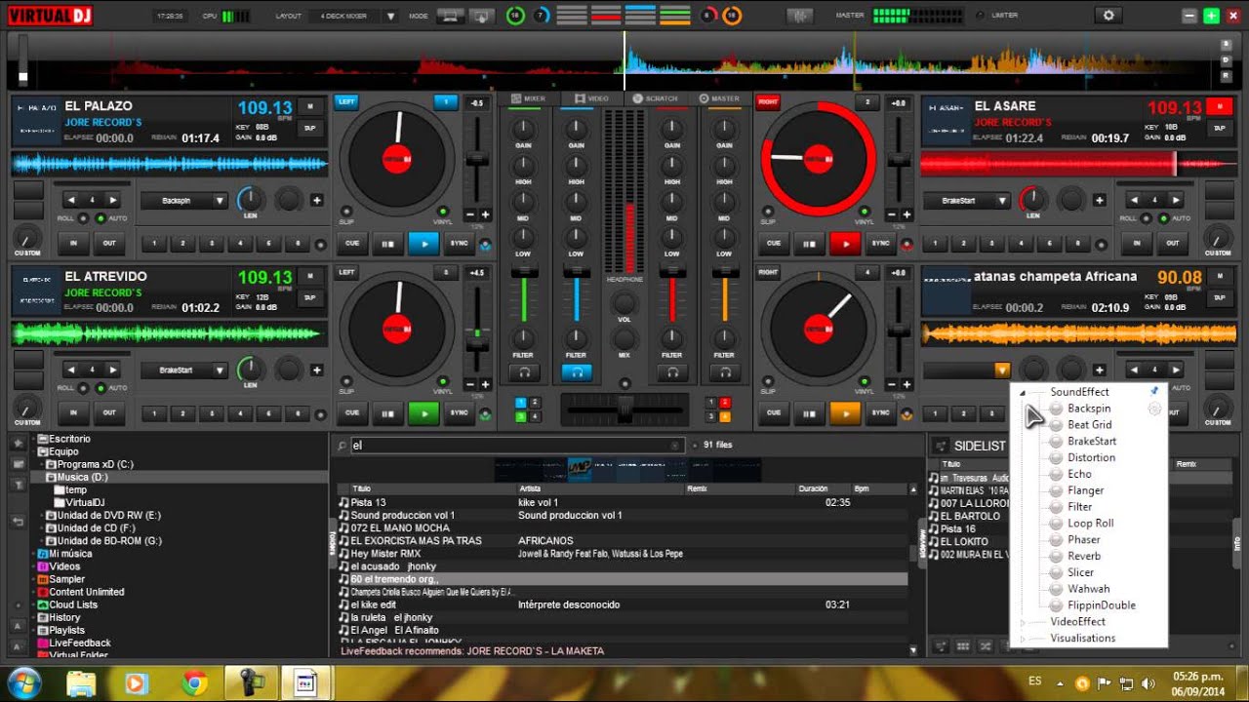Collapse the SoundEffect tree group
This screenshot has width=1249, height=702.
(1022, 392)
